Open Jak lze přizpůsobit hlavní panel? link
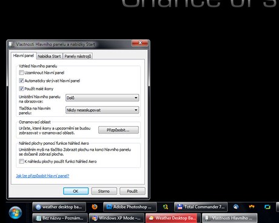This screenshot has width=279, height=223. click(42, 176)
